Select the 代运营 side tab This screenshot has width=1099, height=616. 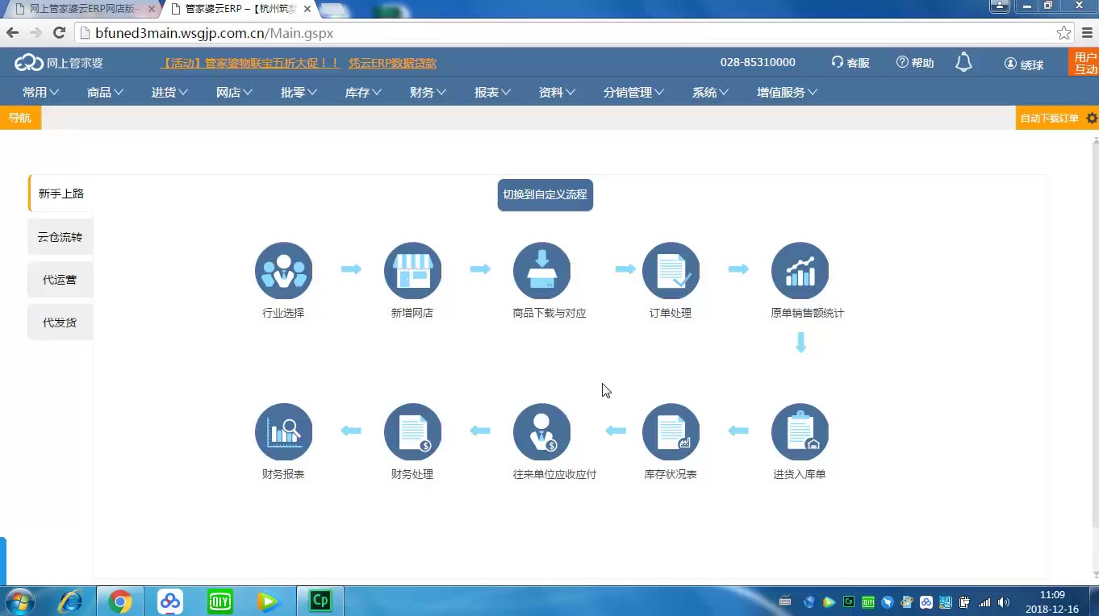[x=61, y=280]
